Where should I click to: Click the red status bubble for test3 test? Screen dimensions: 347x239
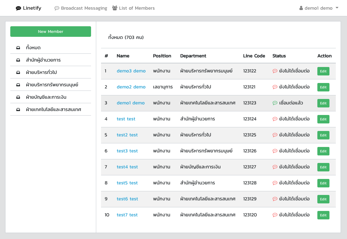pos(275,151)
